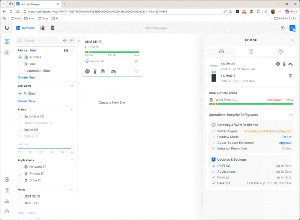This screenshot has height=220, width=300.
Task: Reload the page with browser refresh icon
Action: tap(11, 12)
